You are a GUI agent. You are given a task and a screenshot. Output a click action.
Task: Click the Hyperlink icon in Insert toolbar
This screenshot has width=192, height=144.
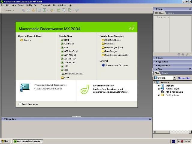point(23,10)
